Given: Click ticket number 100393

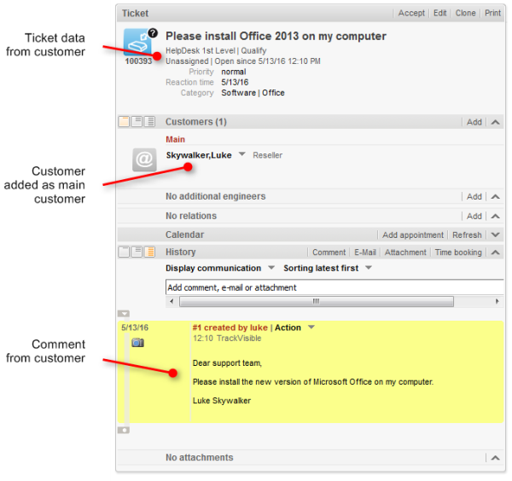Looking at the screenshot, I should pos(138,61).
